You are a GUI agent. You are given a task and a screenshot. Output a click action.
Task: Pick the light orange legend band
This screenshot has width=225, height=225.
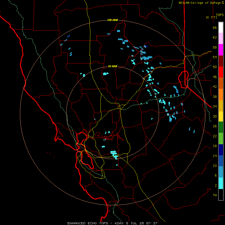point(221,94)
